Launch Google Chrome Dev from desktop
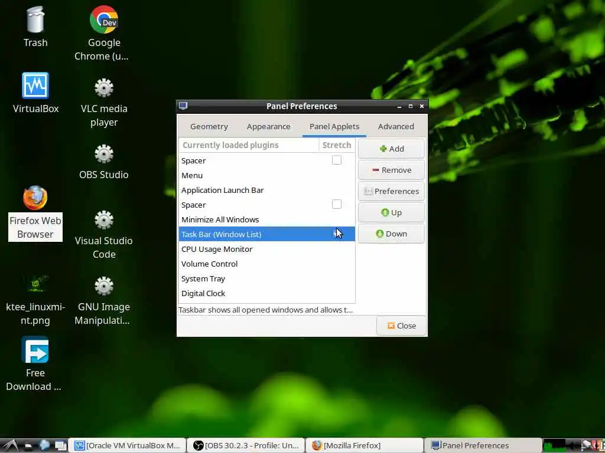The width and height of the screenshot is (605, 453). coord(104,19)
